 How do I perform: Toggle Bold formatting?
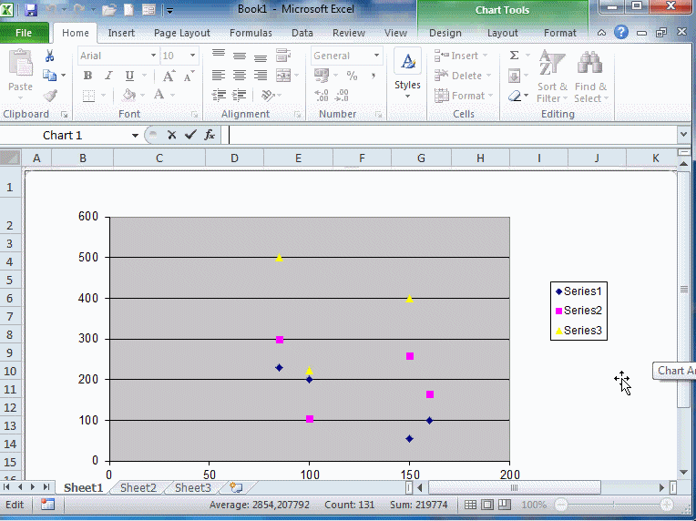tap(87, 76)
